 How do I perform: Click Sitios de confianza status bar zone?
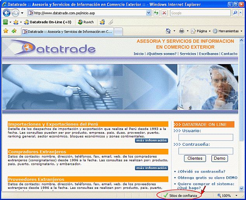click(180, 195)
